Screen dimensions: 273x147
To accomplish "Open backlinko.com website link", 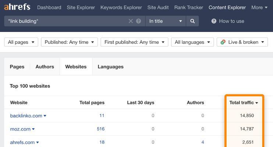I will (x=26, y=116).
